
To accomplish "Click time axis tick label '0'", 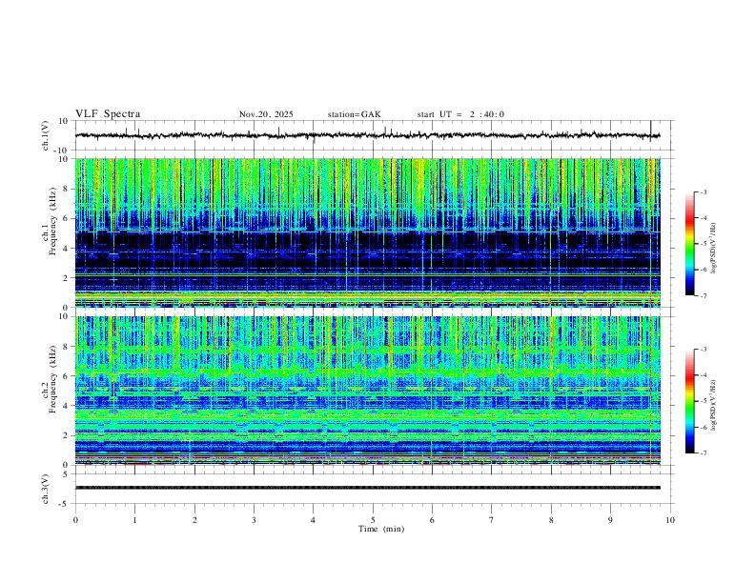I will (75, 520).
